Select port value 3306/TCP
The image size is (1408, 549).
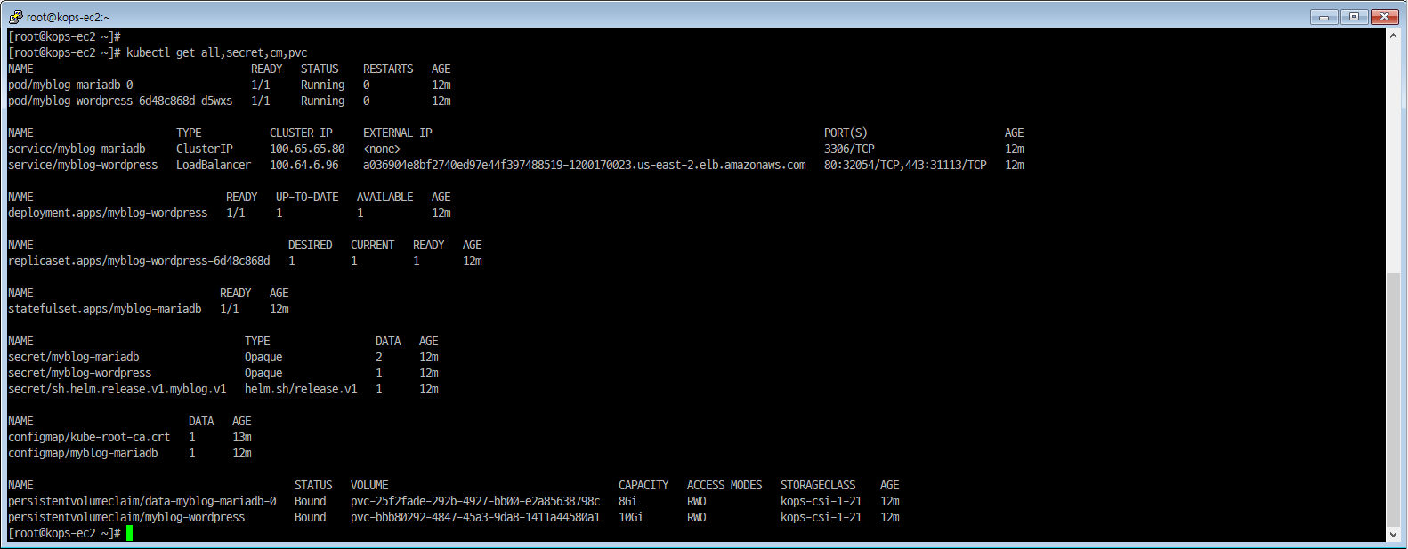click(x=849, y=149)
